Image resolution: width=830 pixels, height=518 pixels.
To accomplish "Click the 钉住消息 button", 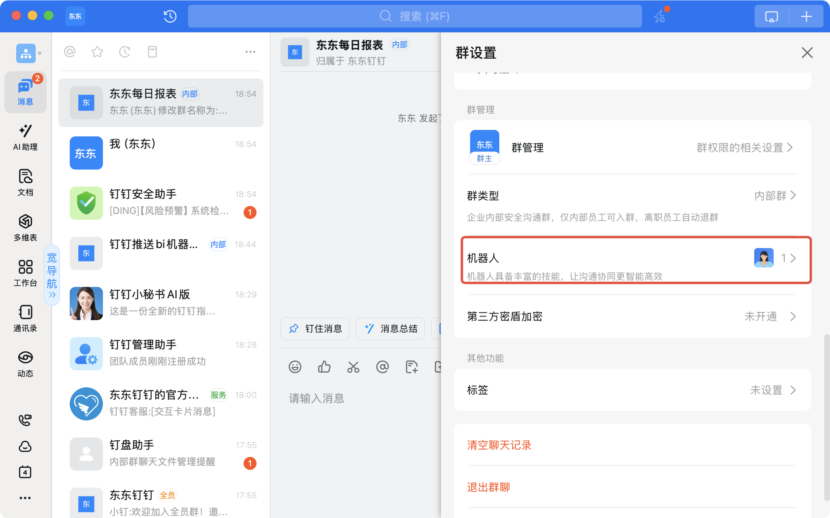I will point(315,329).
